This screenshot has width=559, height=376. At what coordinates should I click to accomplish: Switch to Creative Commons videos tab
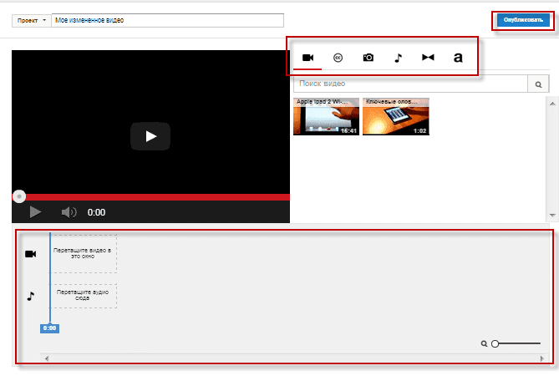point(338,58)
